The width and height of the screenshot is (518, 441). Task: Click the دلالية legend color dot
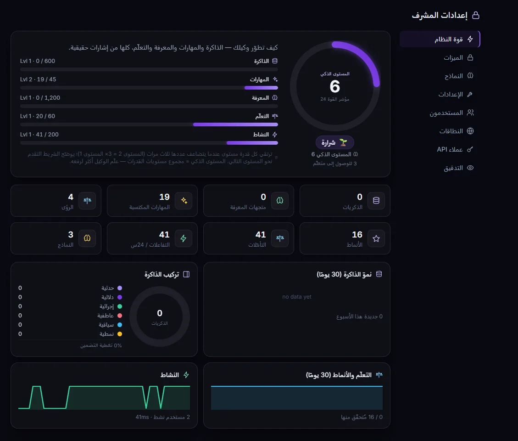(x=120, y=297)
